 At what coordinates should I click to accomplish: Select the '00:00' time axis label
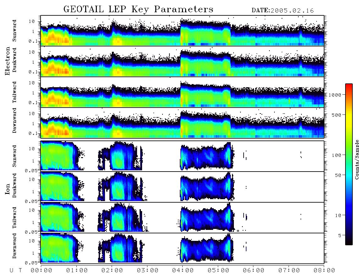tap(41, 271)
